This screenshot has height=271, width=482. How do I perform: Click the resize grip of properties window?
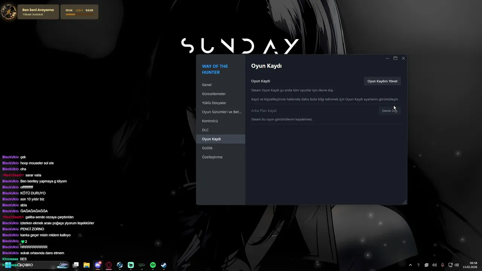(405, 202)
